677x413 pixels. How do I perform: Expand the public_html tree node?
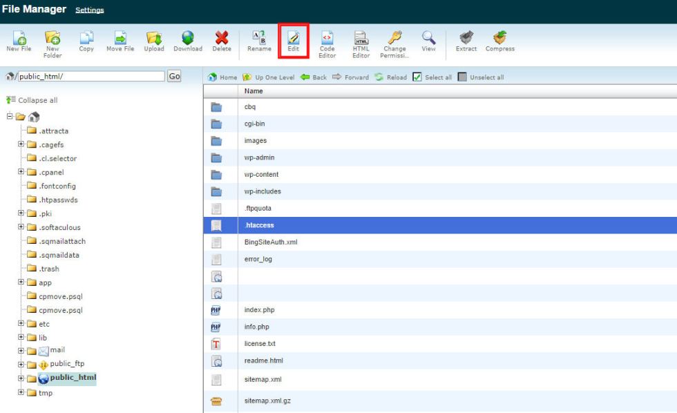pos(21,378)
